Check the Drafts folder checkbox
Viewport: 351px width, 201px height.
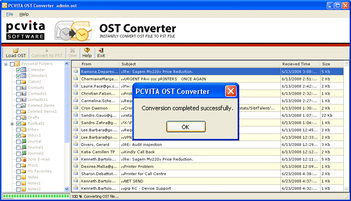pos(18,118)
